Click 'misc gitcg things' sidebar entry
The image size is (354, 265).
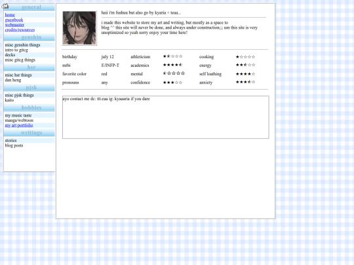coord(20,60)
